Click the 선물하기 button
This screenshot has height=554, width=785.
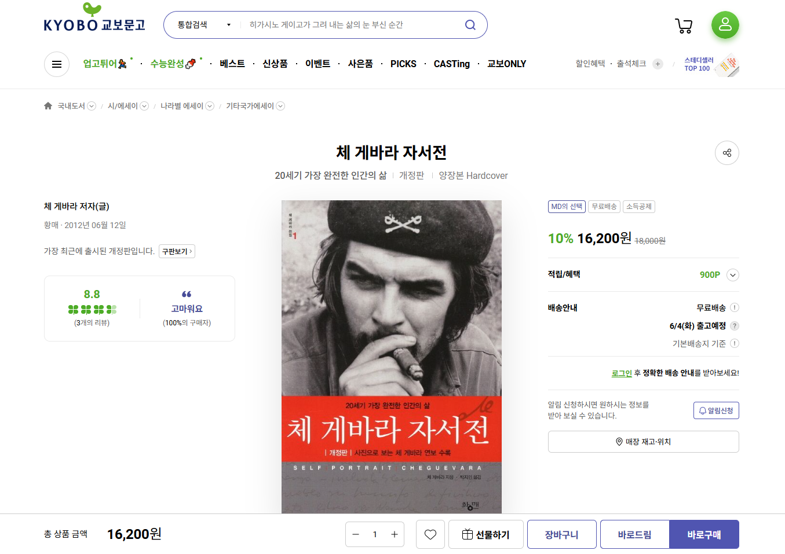pyautogui.click(x=486, y=534)
